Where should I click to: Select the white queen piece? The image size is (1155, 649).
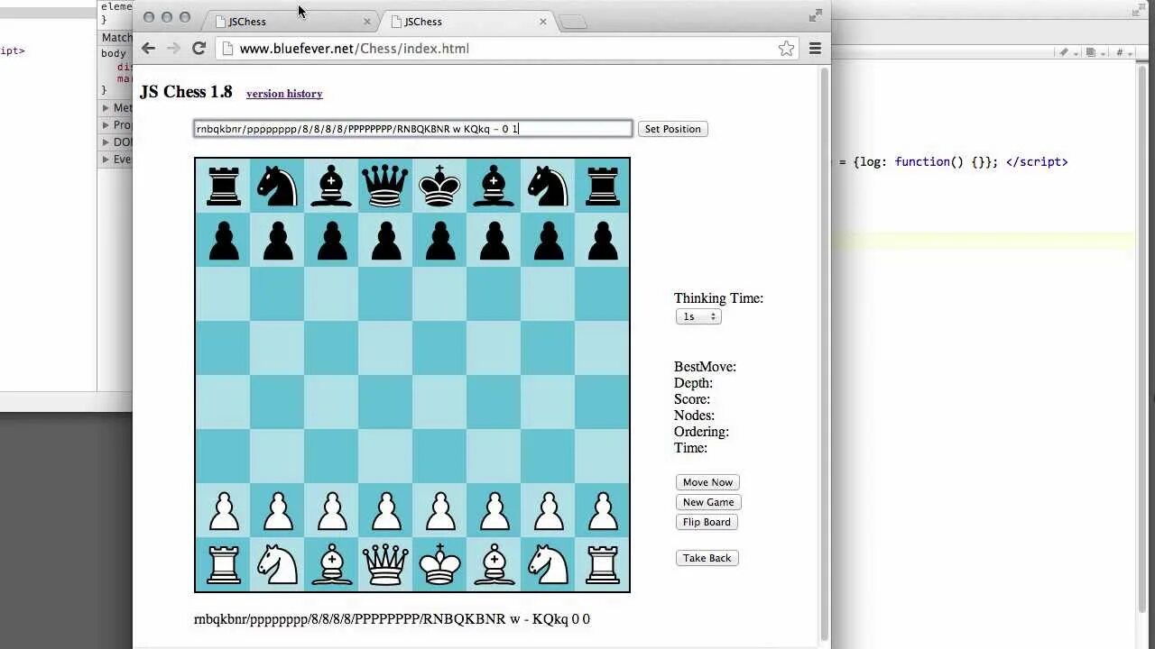click(385, 564)
